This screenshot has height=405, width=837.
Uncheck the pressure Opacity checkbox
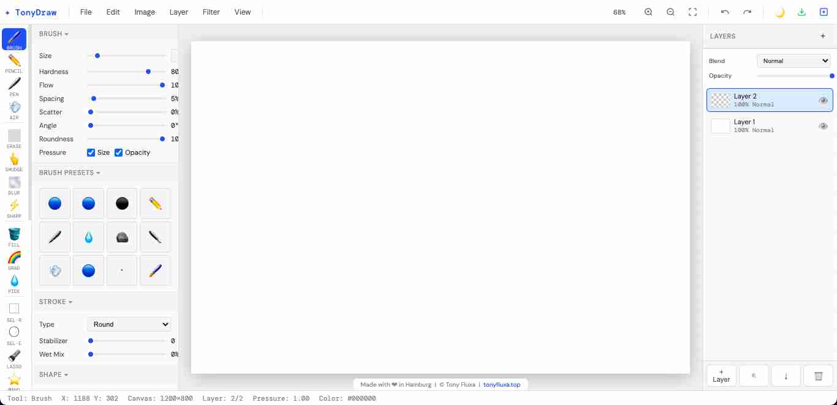pos(119,152)
